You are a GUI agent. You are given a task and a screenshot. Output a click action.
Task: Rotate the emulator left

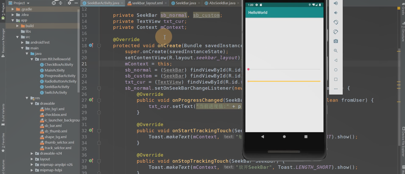point(336,22)
